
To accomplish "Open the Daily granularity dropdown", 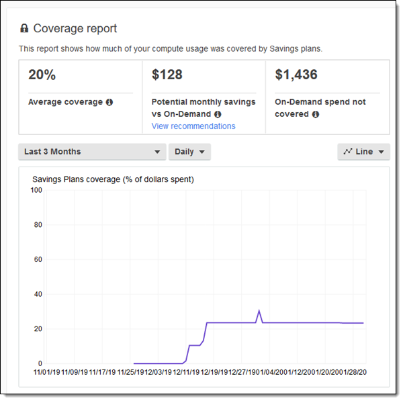I will click(189, 152).
